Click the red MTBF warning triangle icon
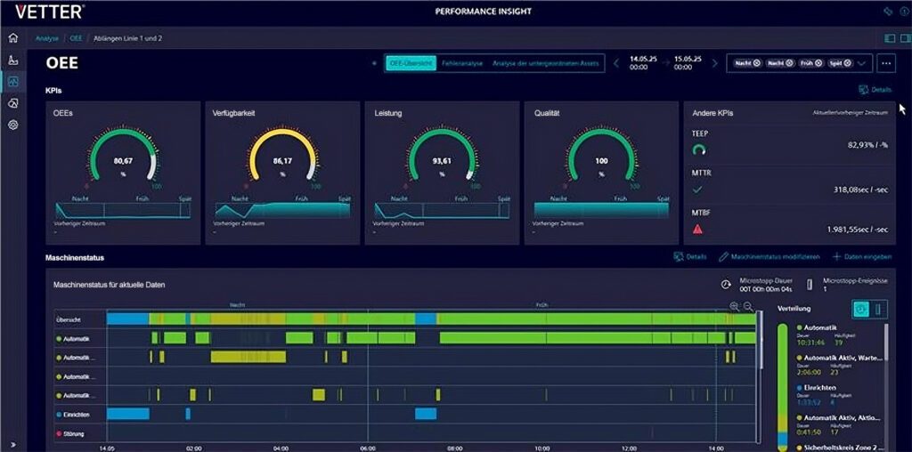Image resolution: width=912 pixels, height=452 pixels. (698, 229)
